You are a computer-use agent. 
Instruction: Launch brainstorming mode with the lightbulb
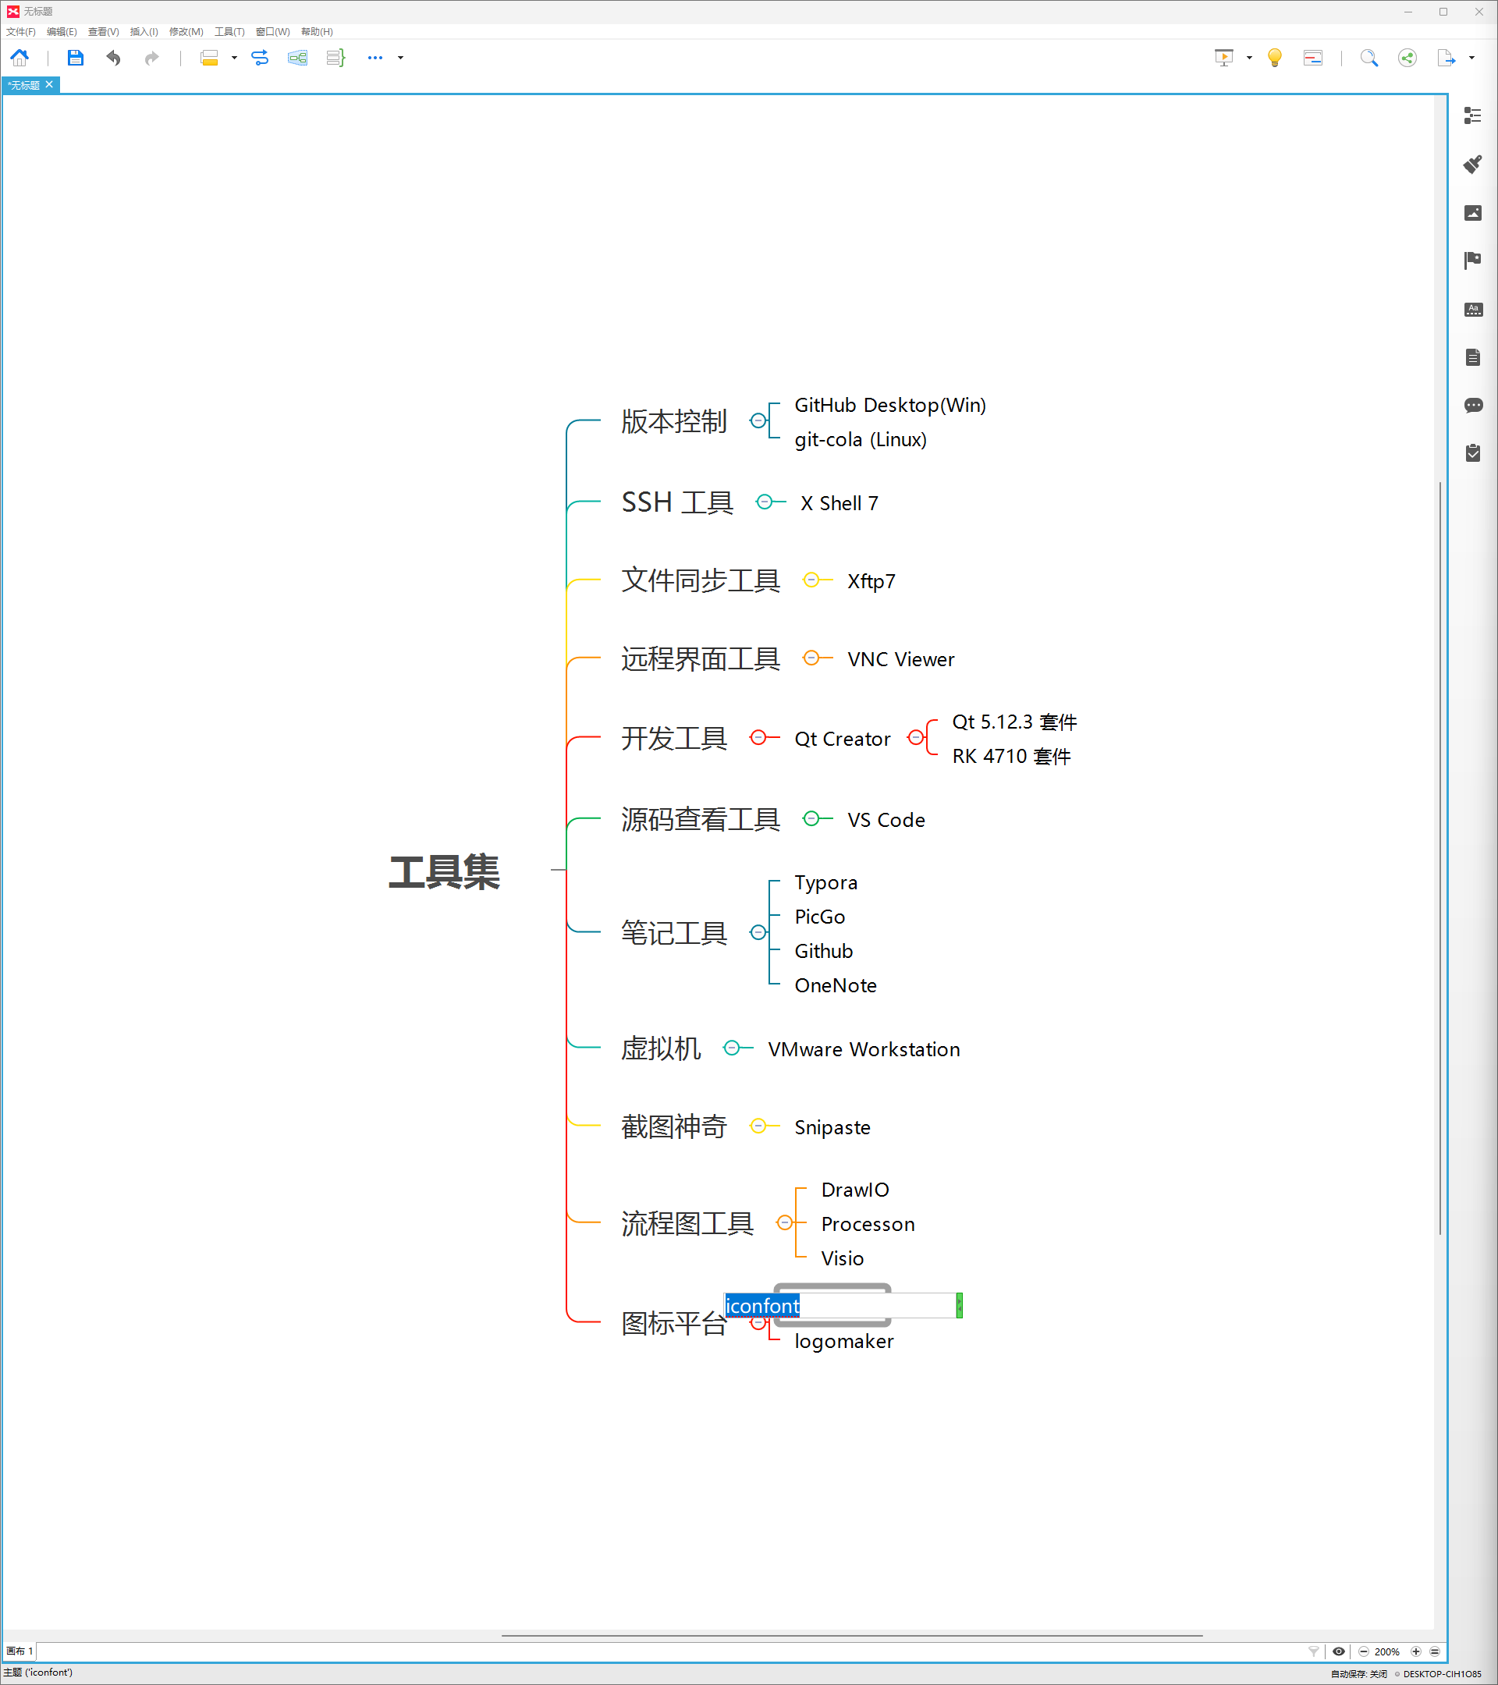[x=1275, y=58]
